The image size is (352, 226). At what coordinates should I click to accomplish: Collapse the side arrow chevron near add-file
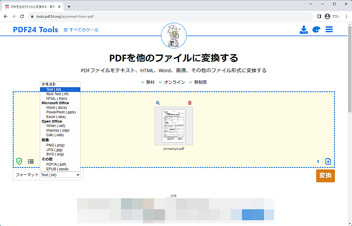pos(318,162)
